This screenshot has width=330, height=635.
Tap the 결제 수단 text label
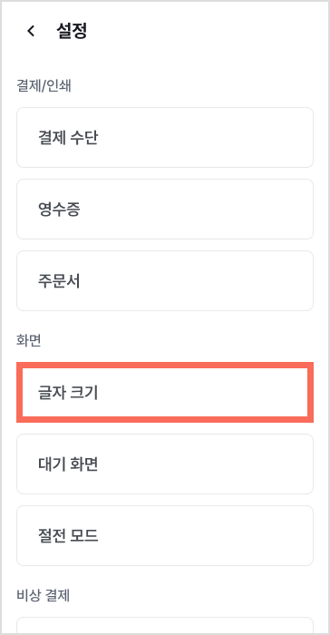pyautogui.click(x=68, y=138)
